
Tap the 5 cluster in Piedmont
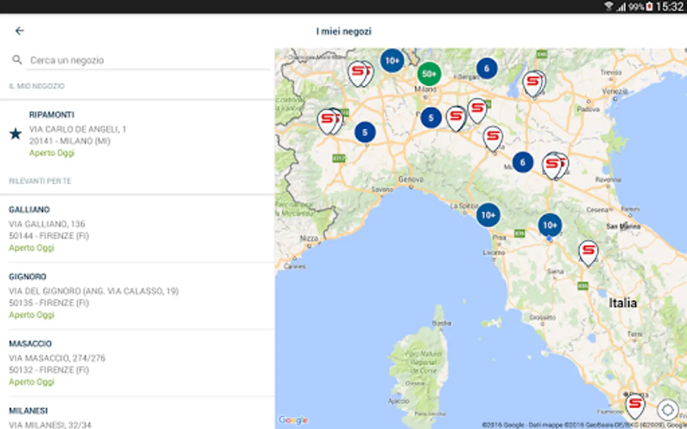tap(365, 133)
